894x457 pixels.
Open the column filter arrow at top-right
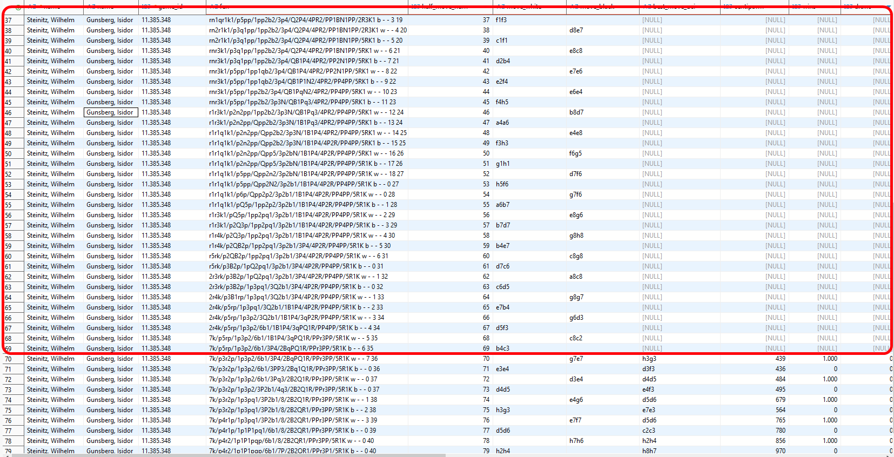[888, 7]
